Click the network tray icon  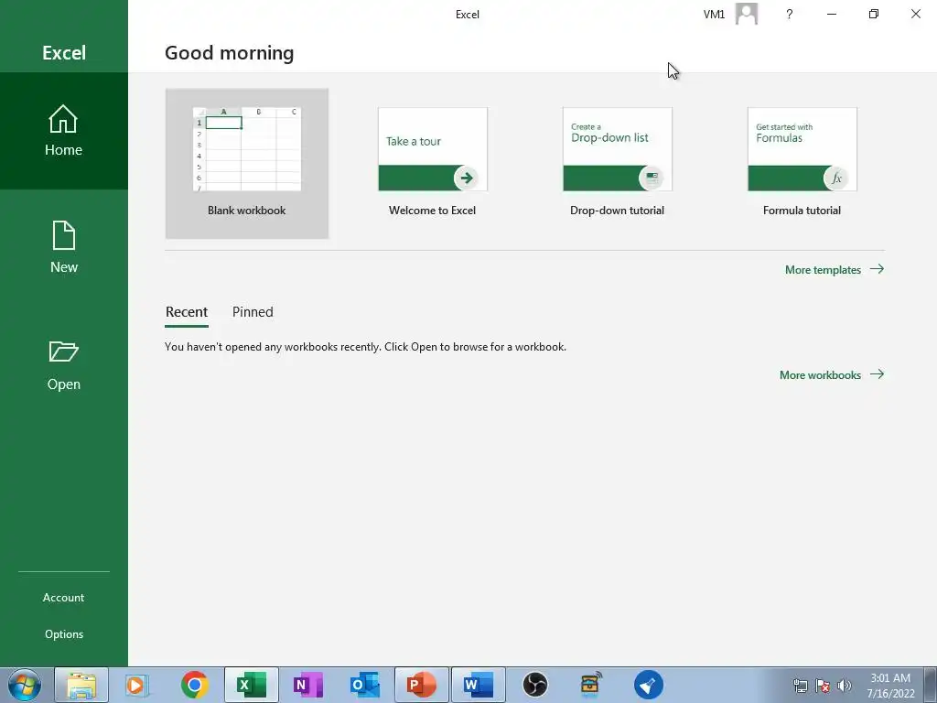[x=801, y=686]
